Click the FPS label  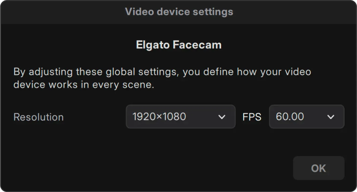point(252,117)
